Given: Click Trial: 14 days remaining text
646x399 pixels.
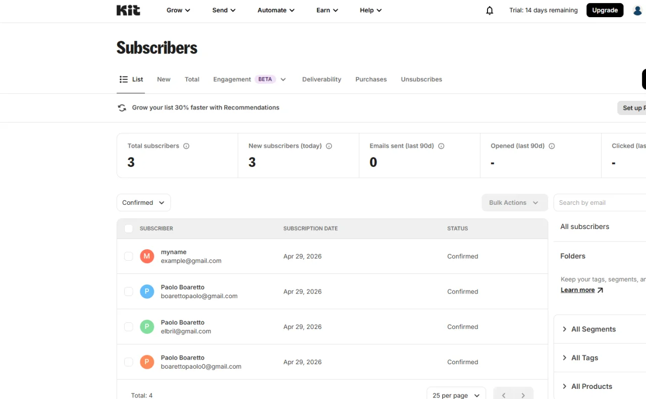Looking at the screenshot, I should click(x=544, y=10).
